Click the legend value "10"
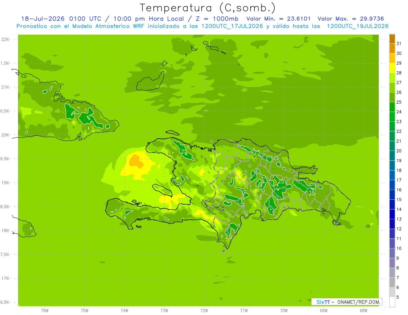The image size is (408, 315). 399,248
